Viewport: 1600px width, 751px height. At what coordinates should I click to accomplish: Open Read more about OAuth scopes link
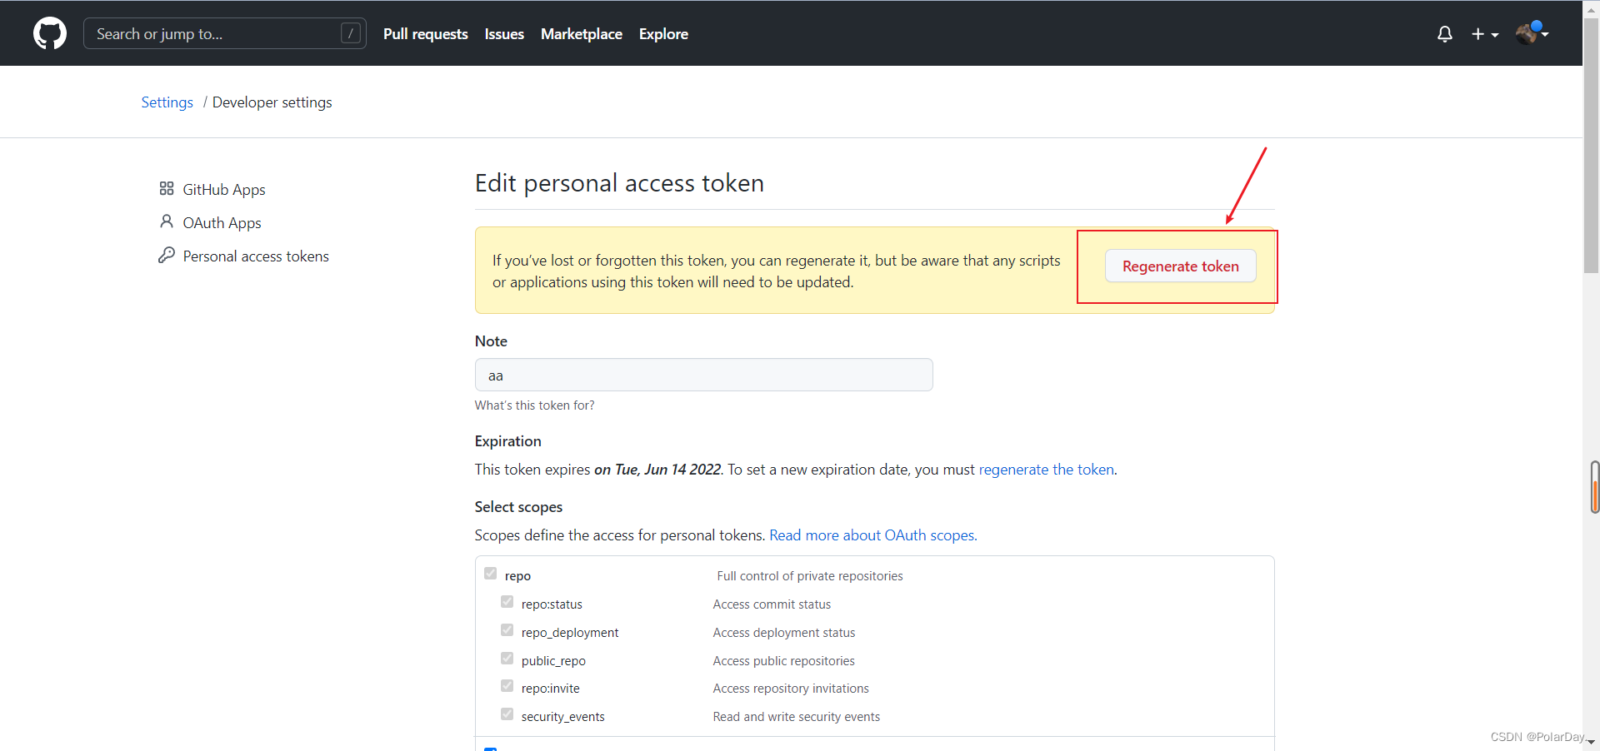[x=872, y=535]
